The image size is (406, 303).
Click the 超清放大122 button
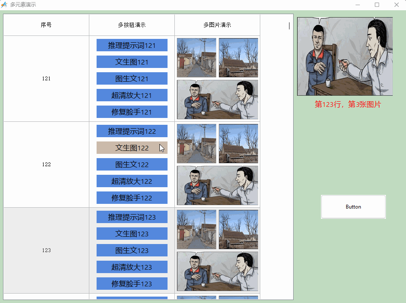132,181
